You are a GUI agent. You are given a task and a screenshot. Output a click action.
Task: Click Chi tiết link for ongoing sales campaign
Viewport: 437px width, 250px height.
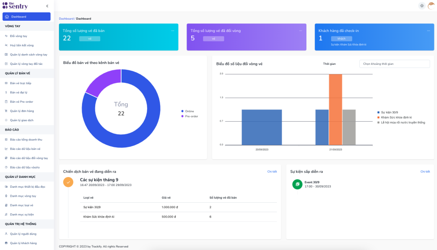(272, 172)
